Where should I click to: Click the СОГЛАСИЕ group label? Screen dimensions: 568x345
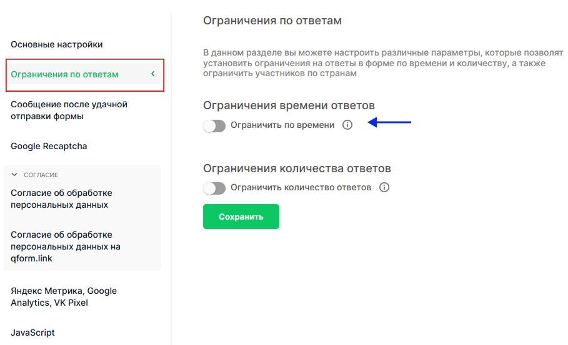pyautogui.click(x=41, y=175)
